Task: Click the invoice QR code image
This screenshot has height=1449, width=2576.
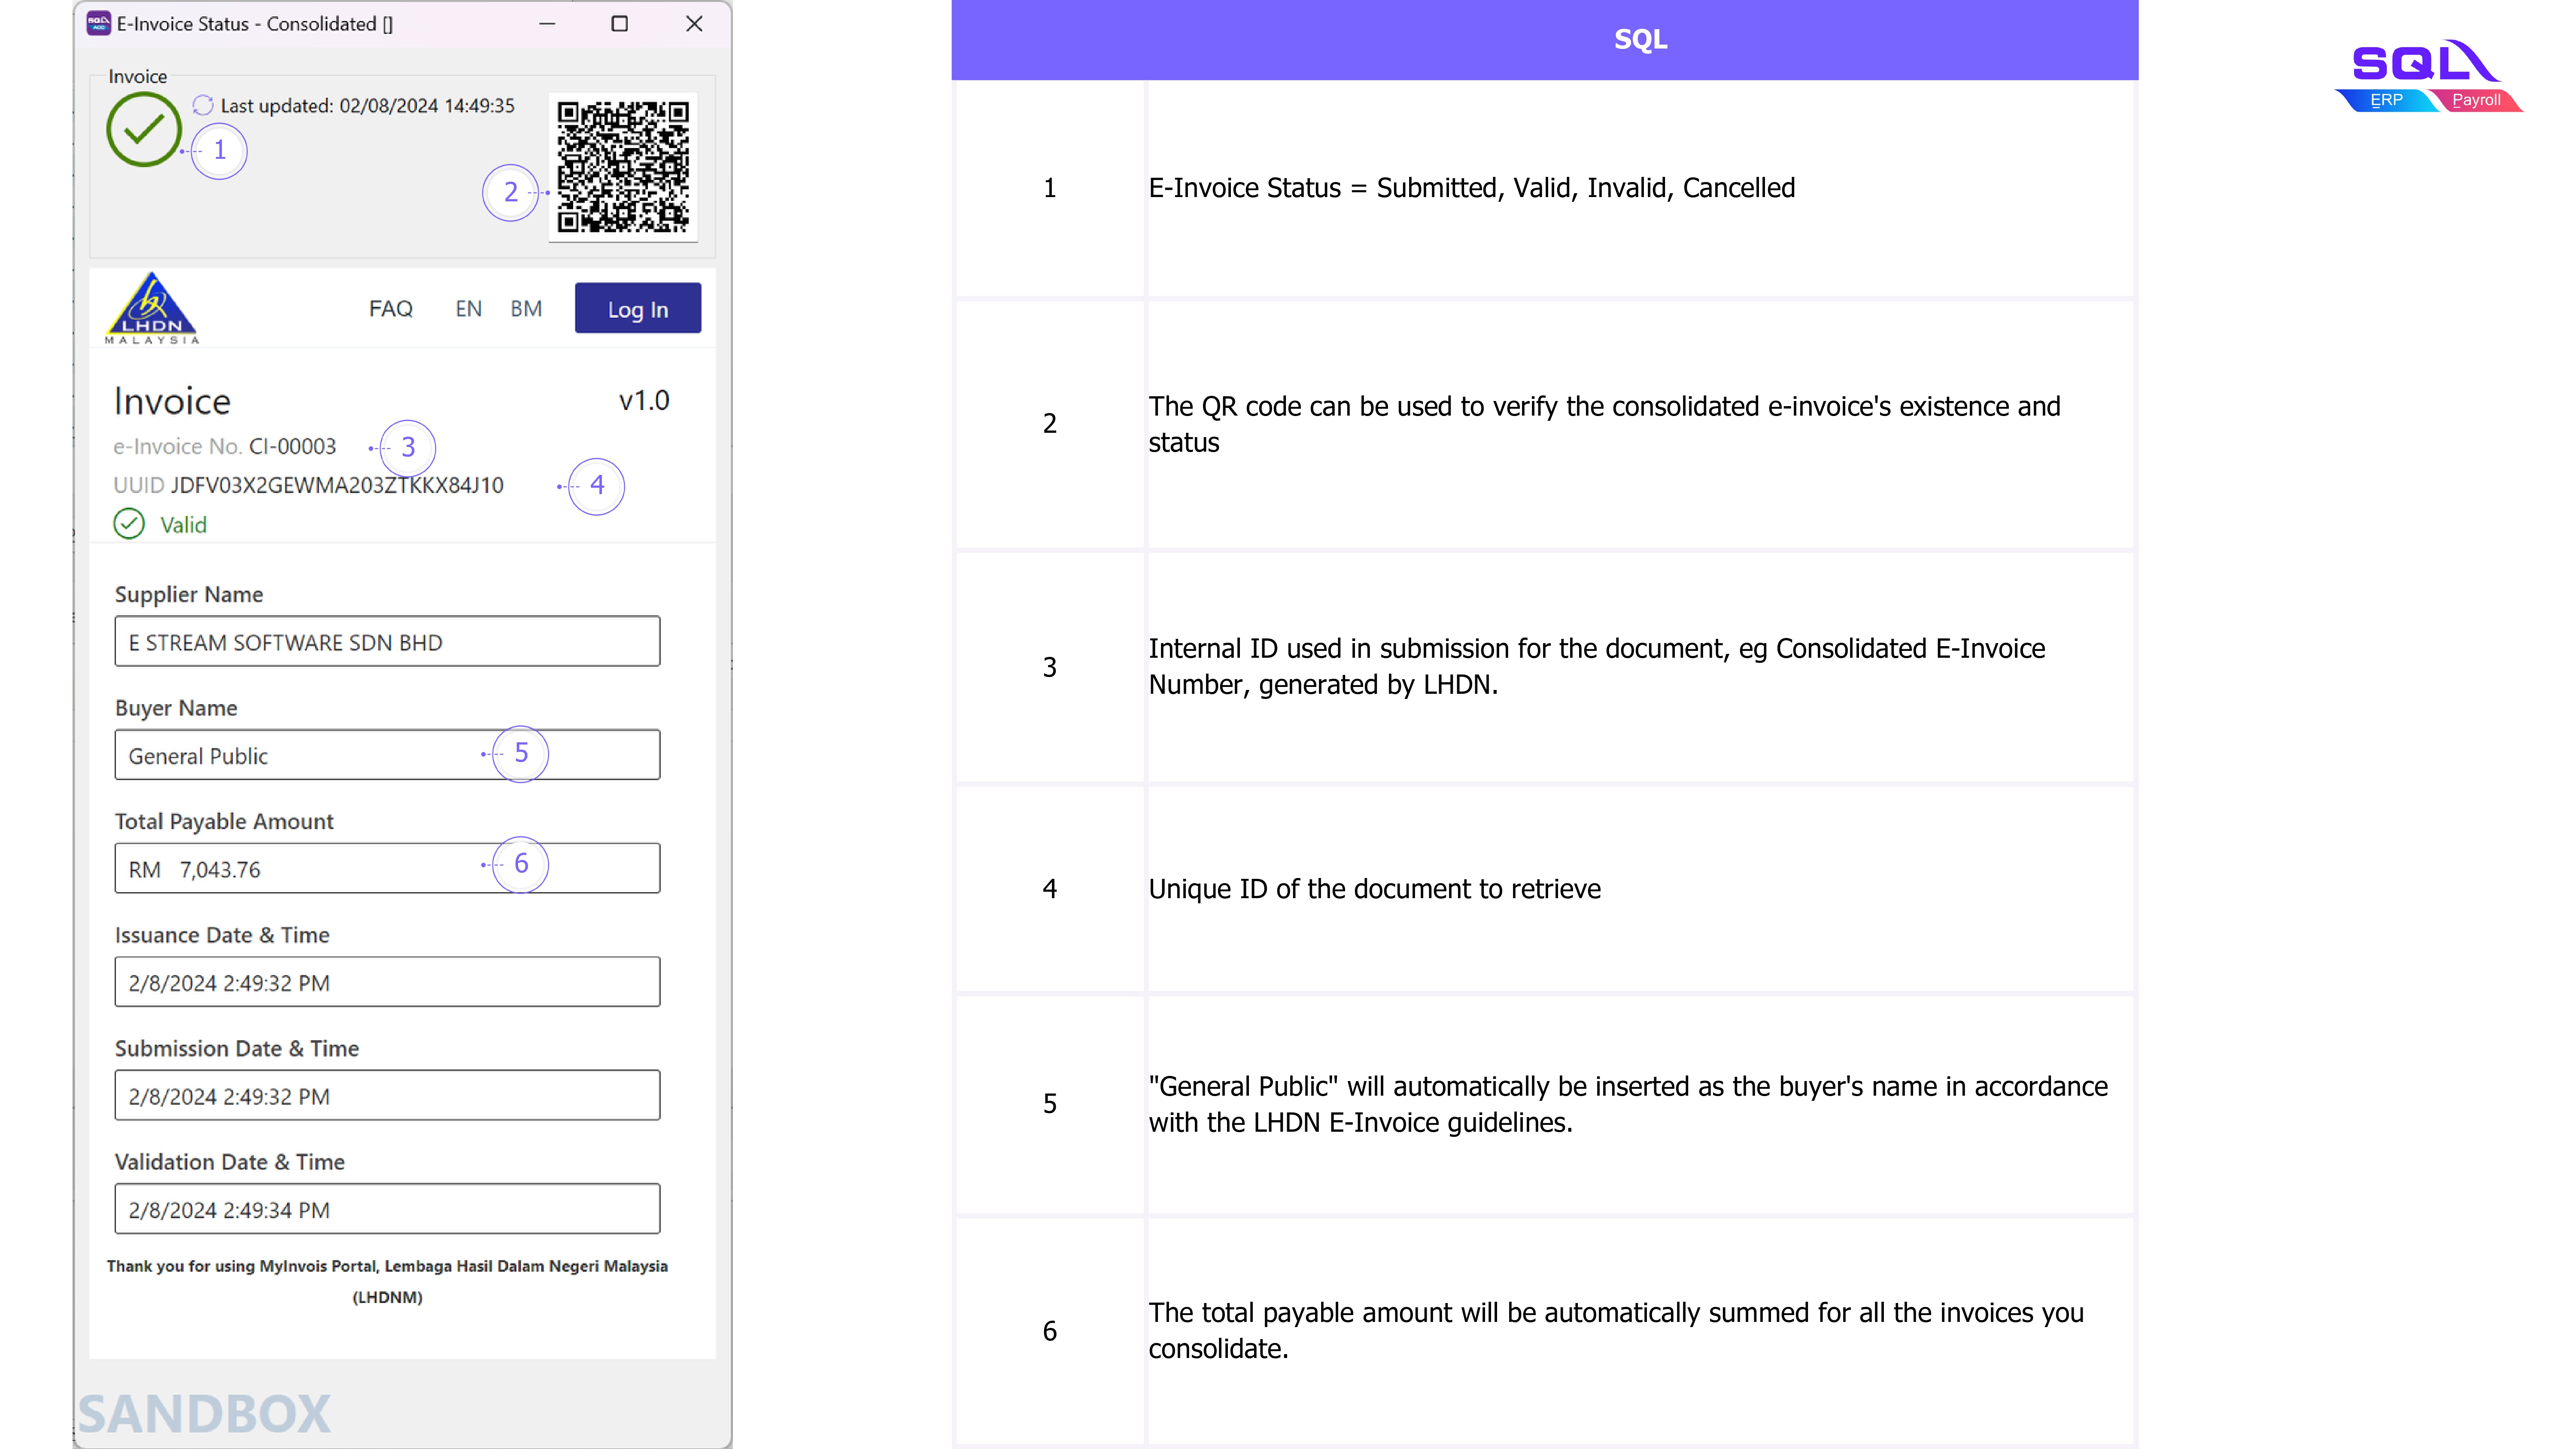Action: [x=623, y=166]
